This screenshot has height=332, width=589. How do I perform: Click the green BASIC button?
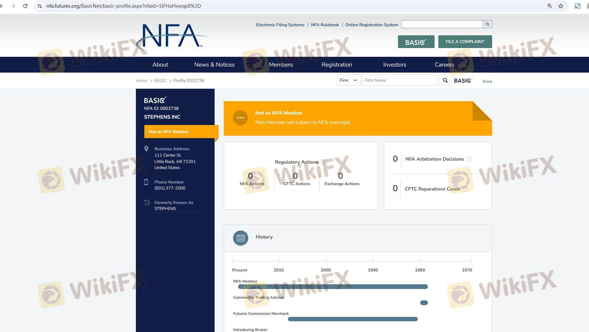416,42
